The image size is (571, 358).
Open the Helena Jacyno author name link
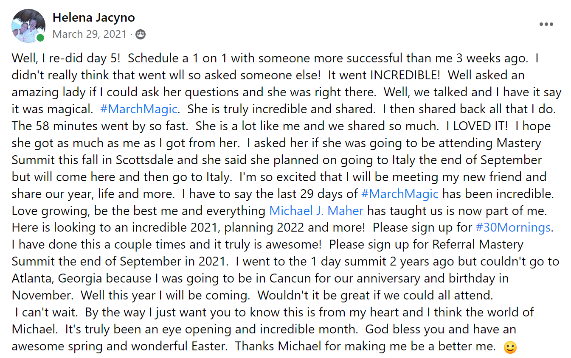coord(93,17)
